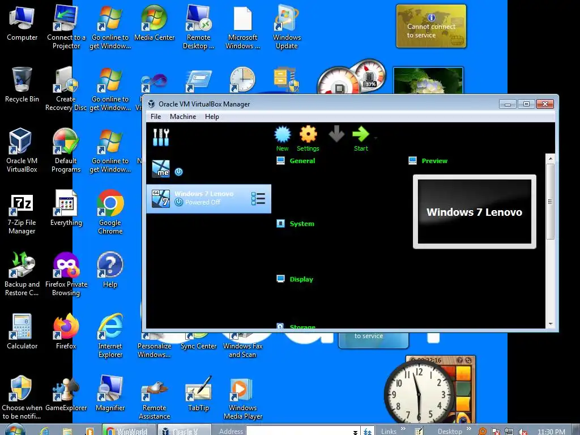580x435 pixels.
Task: Open the Machine menu in VirtualBox
Action: [x=183, y=117]
